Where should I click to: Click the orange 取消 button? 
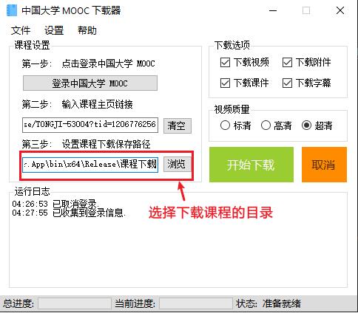pos(324,165)
